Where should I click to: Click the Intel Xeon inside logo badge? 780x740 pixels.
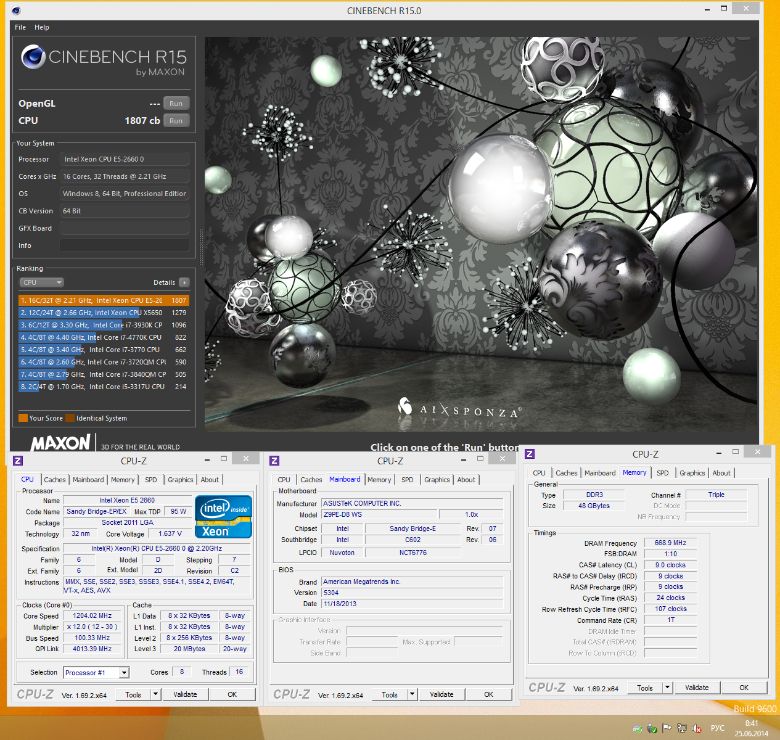[223, 517]
